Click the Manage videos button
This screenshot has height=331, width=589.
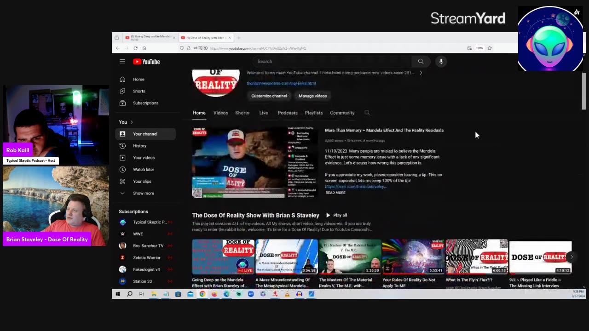[313, 96]
